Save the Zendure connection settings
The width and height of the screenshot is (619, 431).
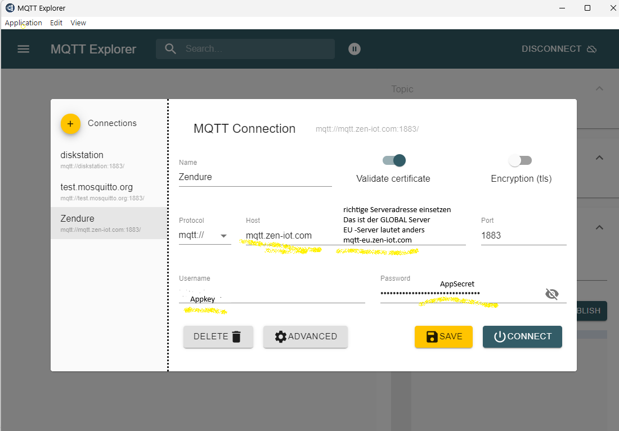pos(443,336)
